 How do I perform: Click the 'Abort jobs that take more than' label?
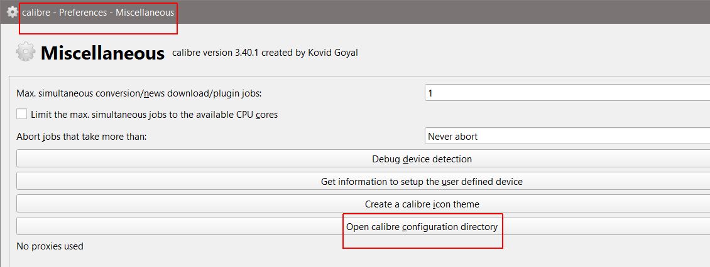pos(81,136)
